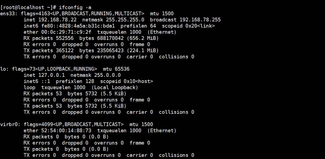Image resolution: width=325 pixels, height=159 pixels.
Task: Click the inet6 address fe80::4828:4a5a:b31c:bda1
Action: 78,26
